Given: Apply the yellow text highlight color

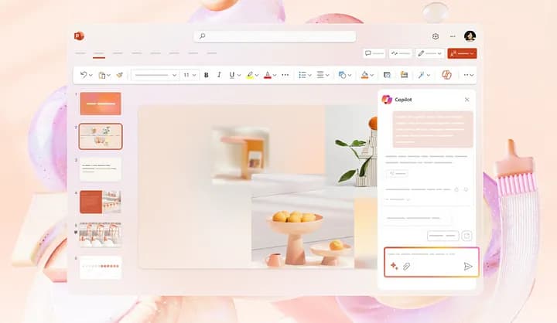Looking at the screenshot, I should coord(250,75).
